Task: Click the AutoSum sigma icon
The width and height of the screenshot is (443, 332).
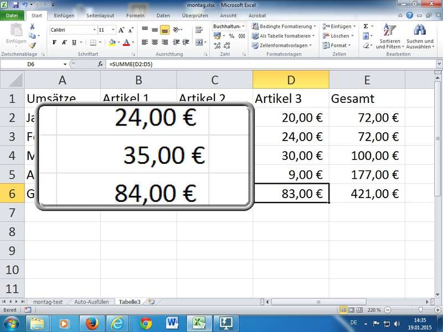Action: click(366, 26)
